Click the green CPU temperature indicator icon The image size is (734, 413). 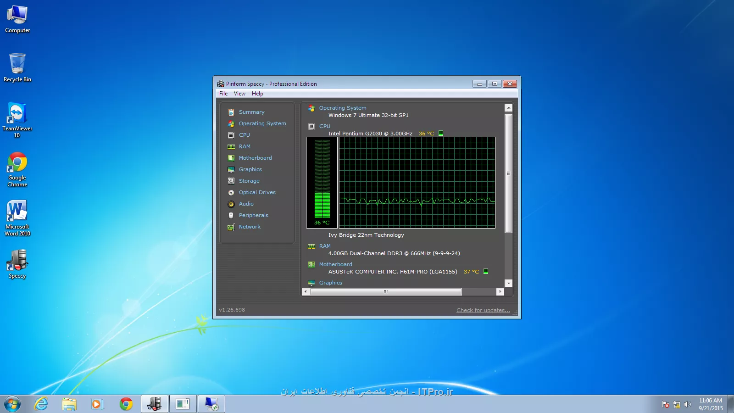(x=441, y=133)
